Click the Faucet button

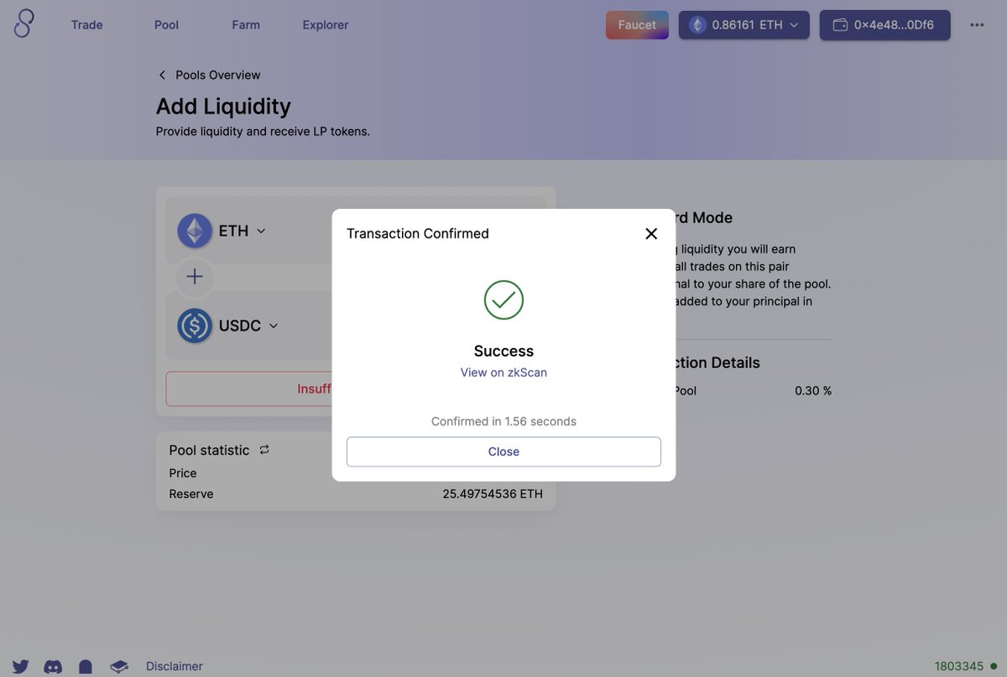click(637, 25)
